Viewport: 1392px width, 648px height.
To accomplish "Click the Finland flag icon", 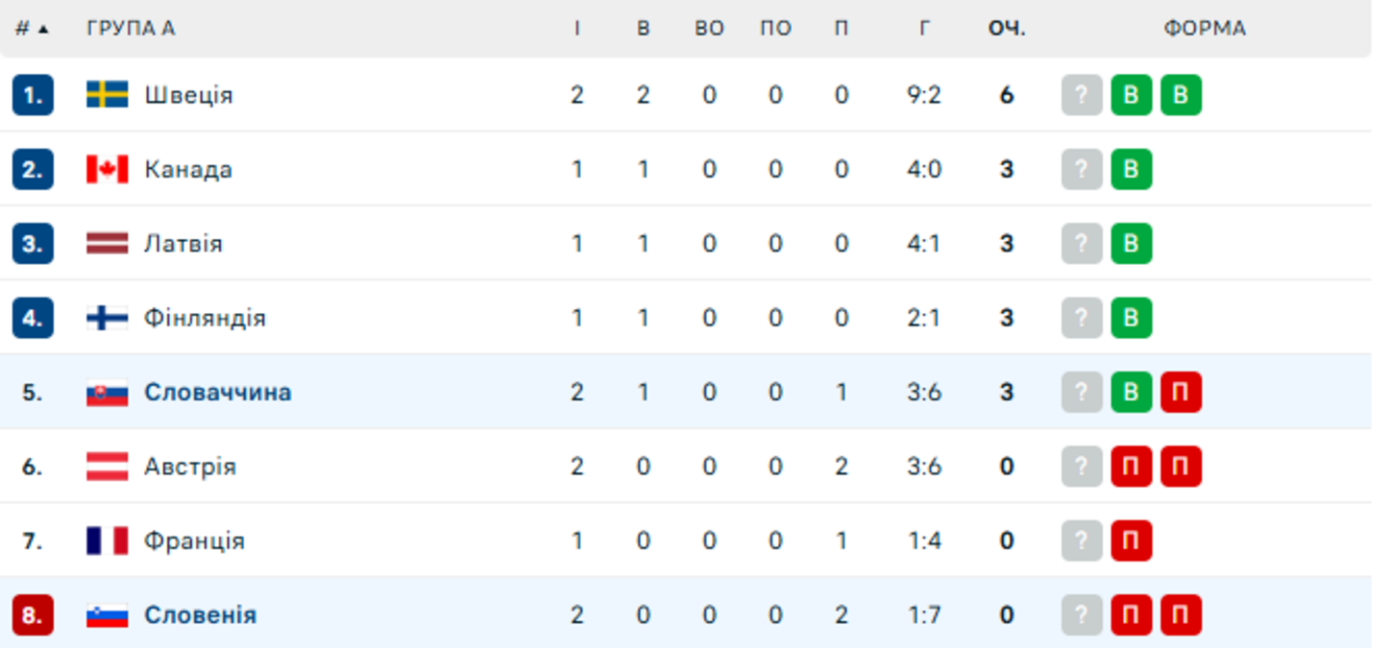I will pyautogui.click(x=107, y=318).
